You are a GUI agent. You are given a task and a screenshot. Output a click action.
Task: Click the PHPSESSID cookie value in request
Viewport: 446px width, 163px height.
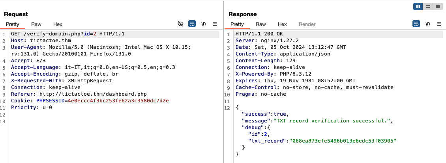click(x=112, y=101)
